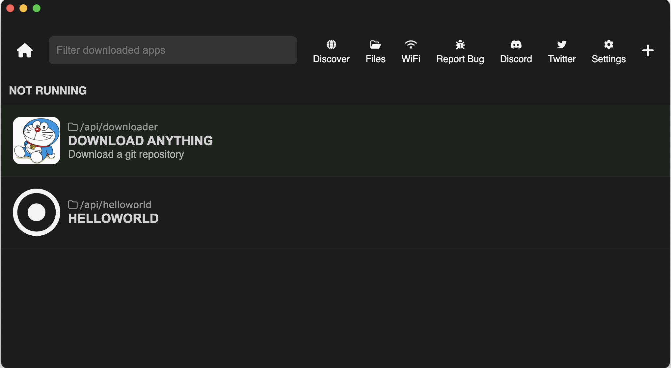Open the Download Anything app entry
Viewport: 671px width, 368px height.
140,141
